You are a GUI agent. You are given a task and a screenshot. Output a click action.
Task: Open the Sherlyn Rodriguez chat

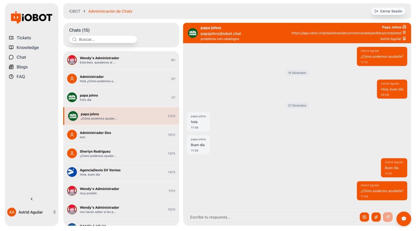pyautogui.click(x=121, y=153)
